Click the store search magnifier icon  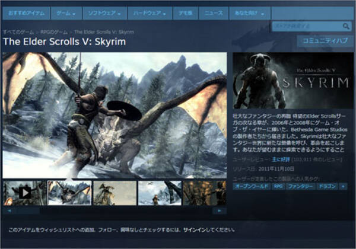pyautogui.click(x=346, y=26)
